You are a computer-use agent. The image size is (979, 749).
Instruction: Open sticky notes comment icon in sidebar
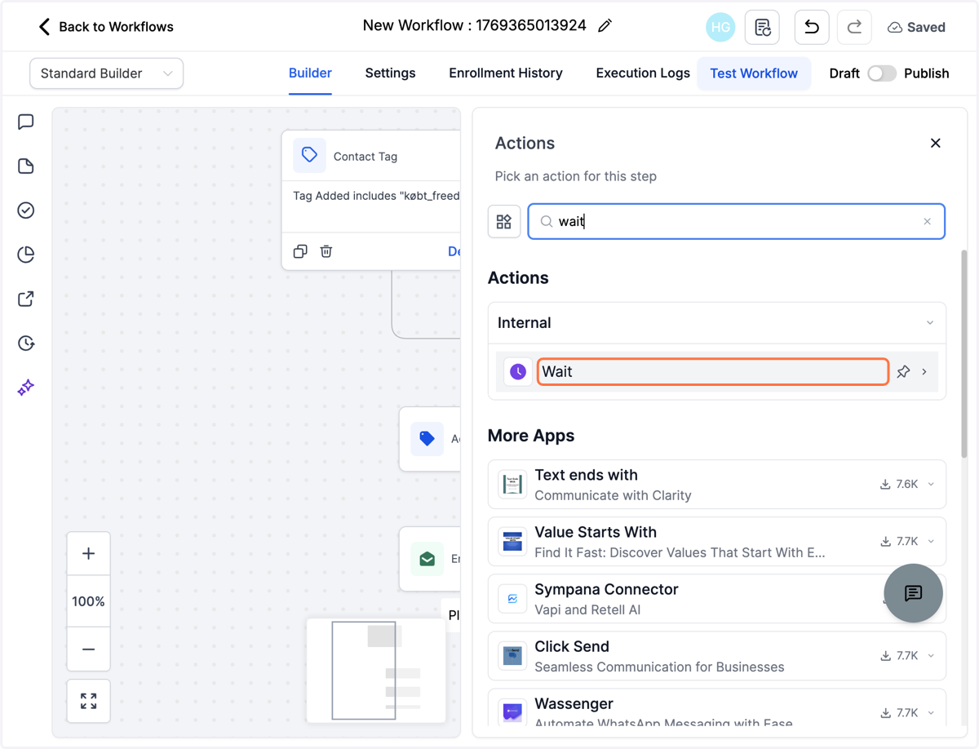click(x=26, y=122)
